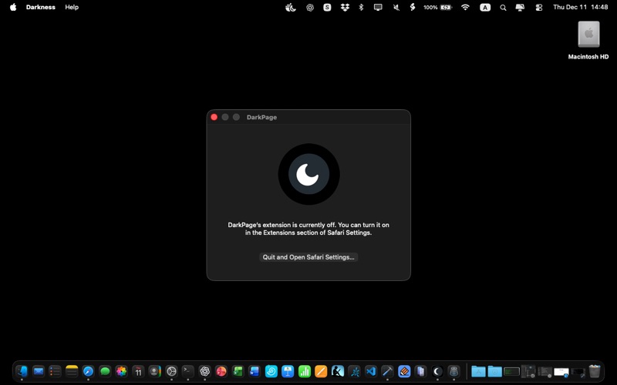Click Quit and Open Safari Settings button
Image resolution: width=617 pixels, height=385 pixels.
pos(308,257)
